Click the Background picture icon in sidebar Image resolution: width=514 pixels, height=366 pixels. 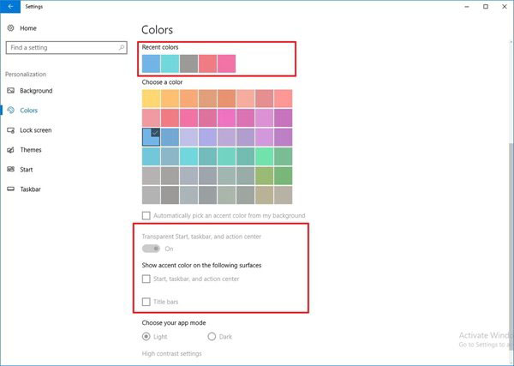pos(11,91)
